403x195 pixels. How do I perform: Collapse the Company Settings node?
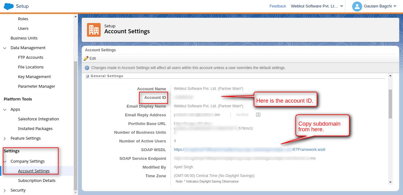(5, 161)
